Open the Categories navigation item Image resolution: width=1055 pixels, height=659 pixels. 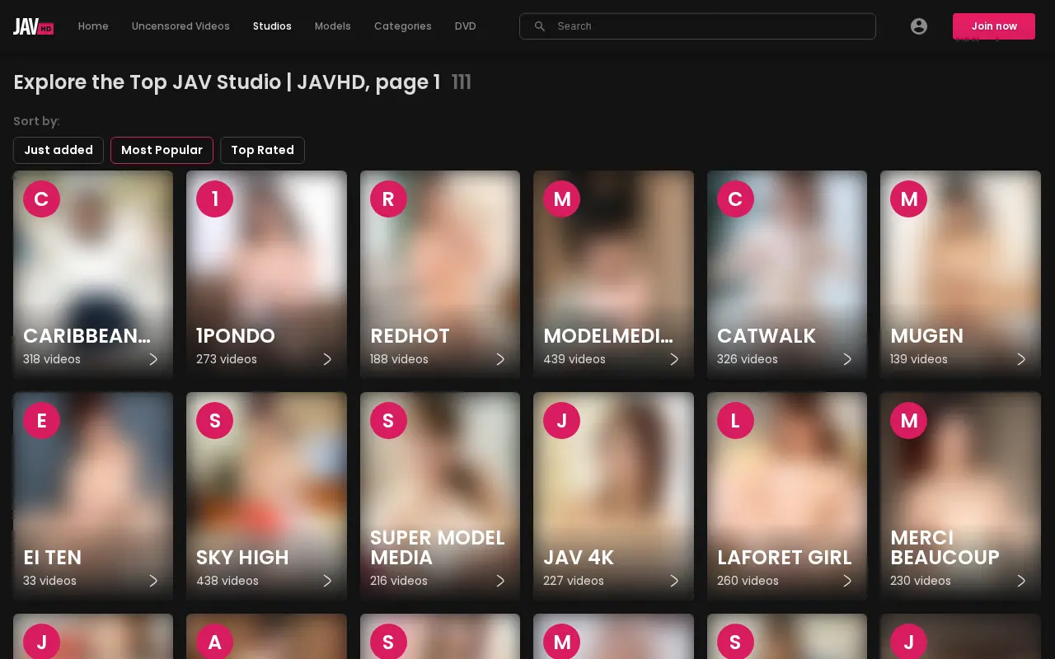(x=403, y=26)
